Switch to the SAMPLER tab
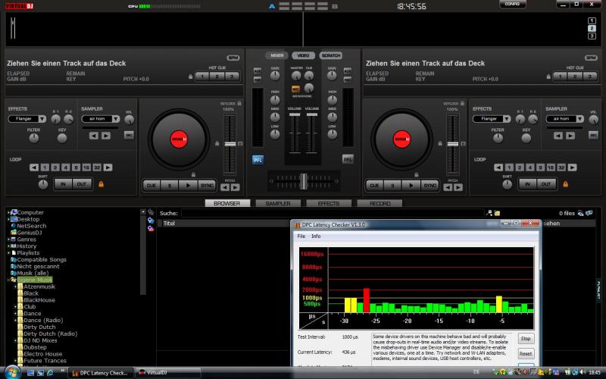The image size is (606, 379). coord(278,203)
